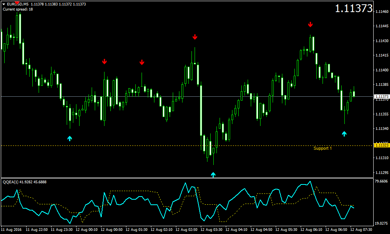
Task: Click the rightmost red sell arrow
Action: click(310, 25)
